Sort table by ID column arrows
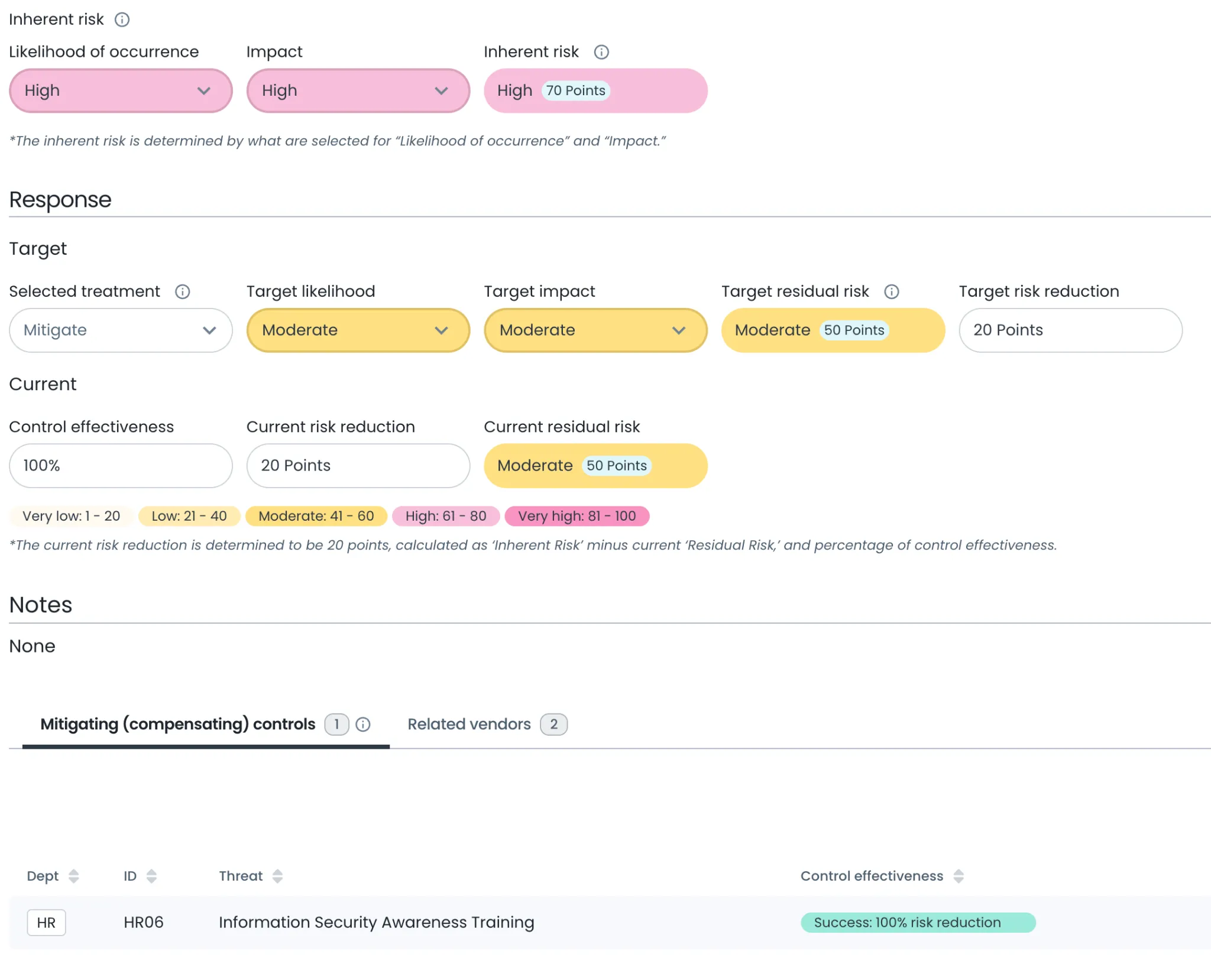Viewport: 1211px width, 974px height. click(151, 876)
